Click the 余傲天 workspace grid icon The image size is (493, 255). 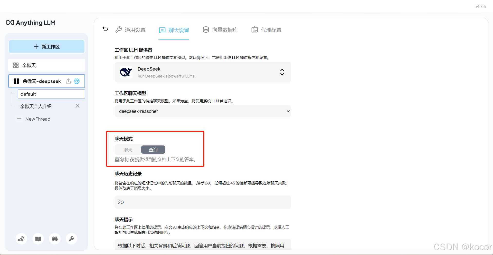[x=16, y=65]
